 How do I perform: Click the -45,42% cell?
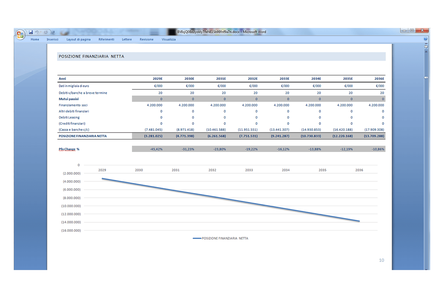pyautogui.click(x=156, y=149)
